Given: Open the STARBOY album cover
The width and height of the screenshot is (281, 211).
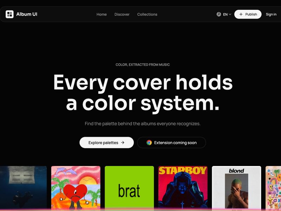Looking at the screenshot, I should 183,187.
